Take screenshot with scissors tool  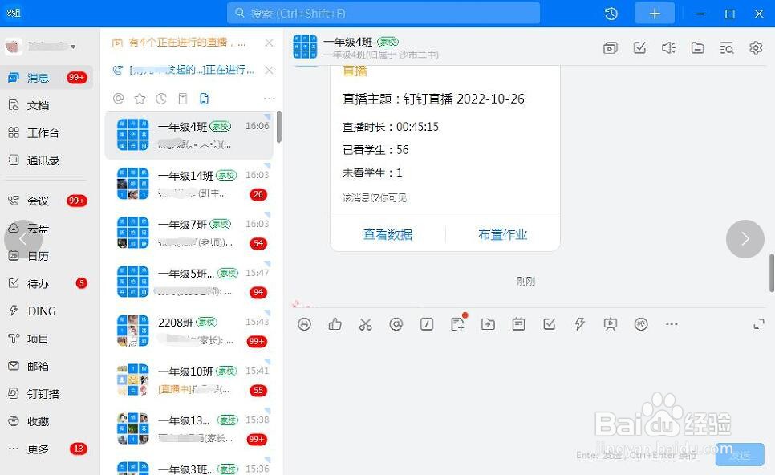pyautogui.click(x=365, y=324)
